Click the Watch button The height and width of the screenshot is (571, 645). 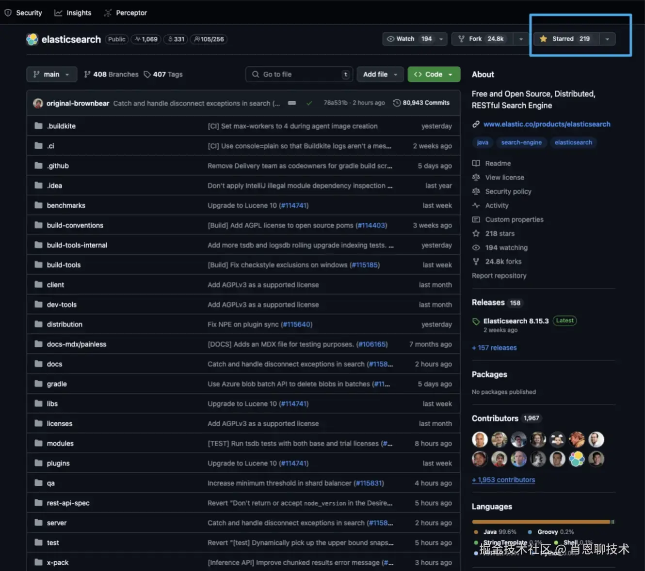[x=409, y=39]
